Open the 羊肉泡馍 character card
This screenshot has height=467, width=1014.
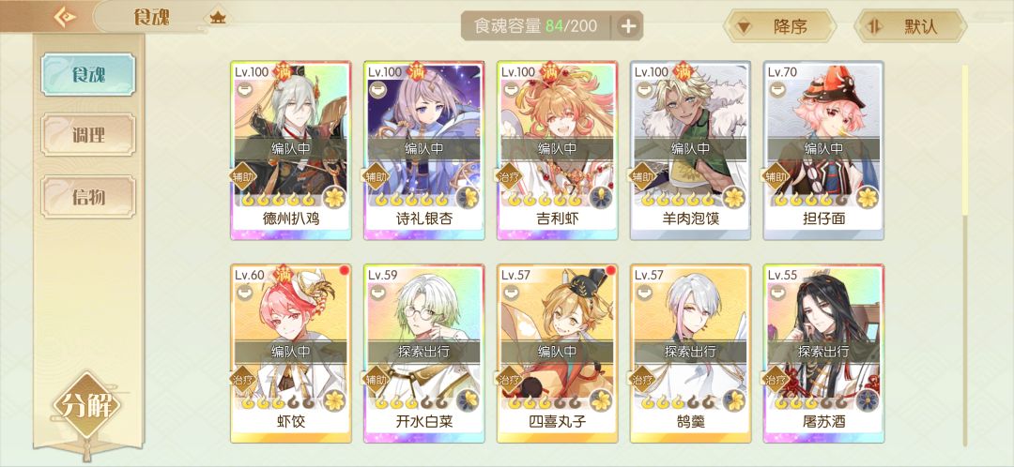pyautogui.click(x=691, y=150)
